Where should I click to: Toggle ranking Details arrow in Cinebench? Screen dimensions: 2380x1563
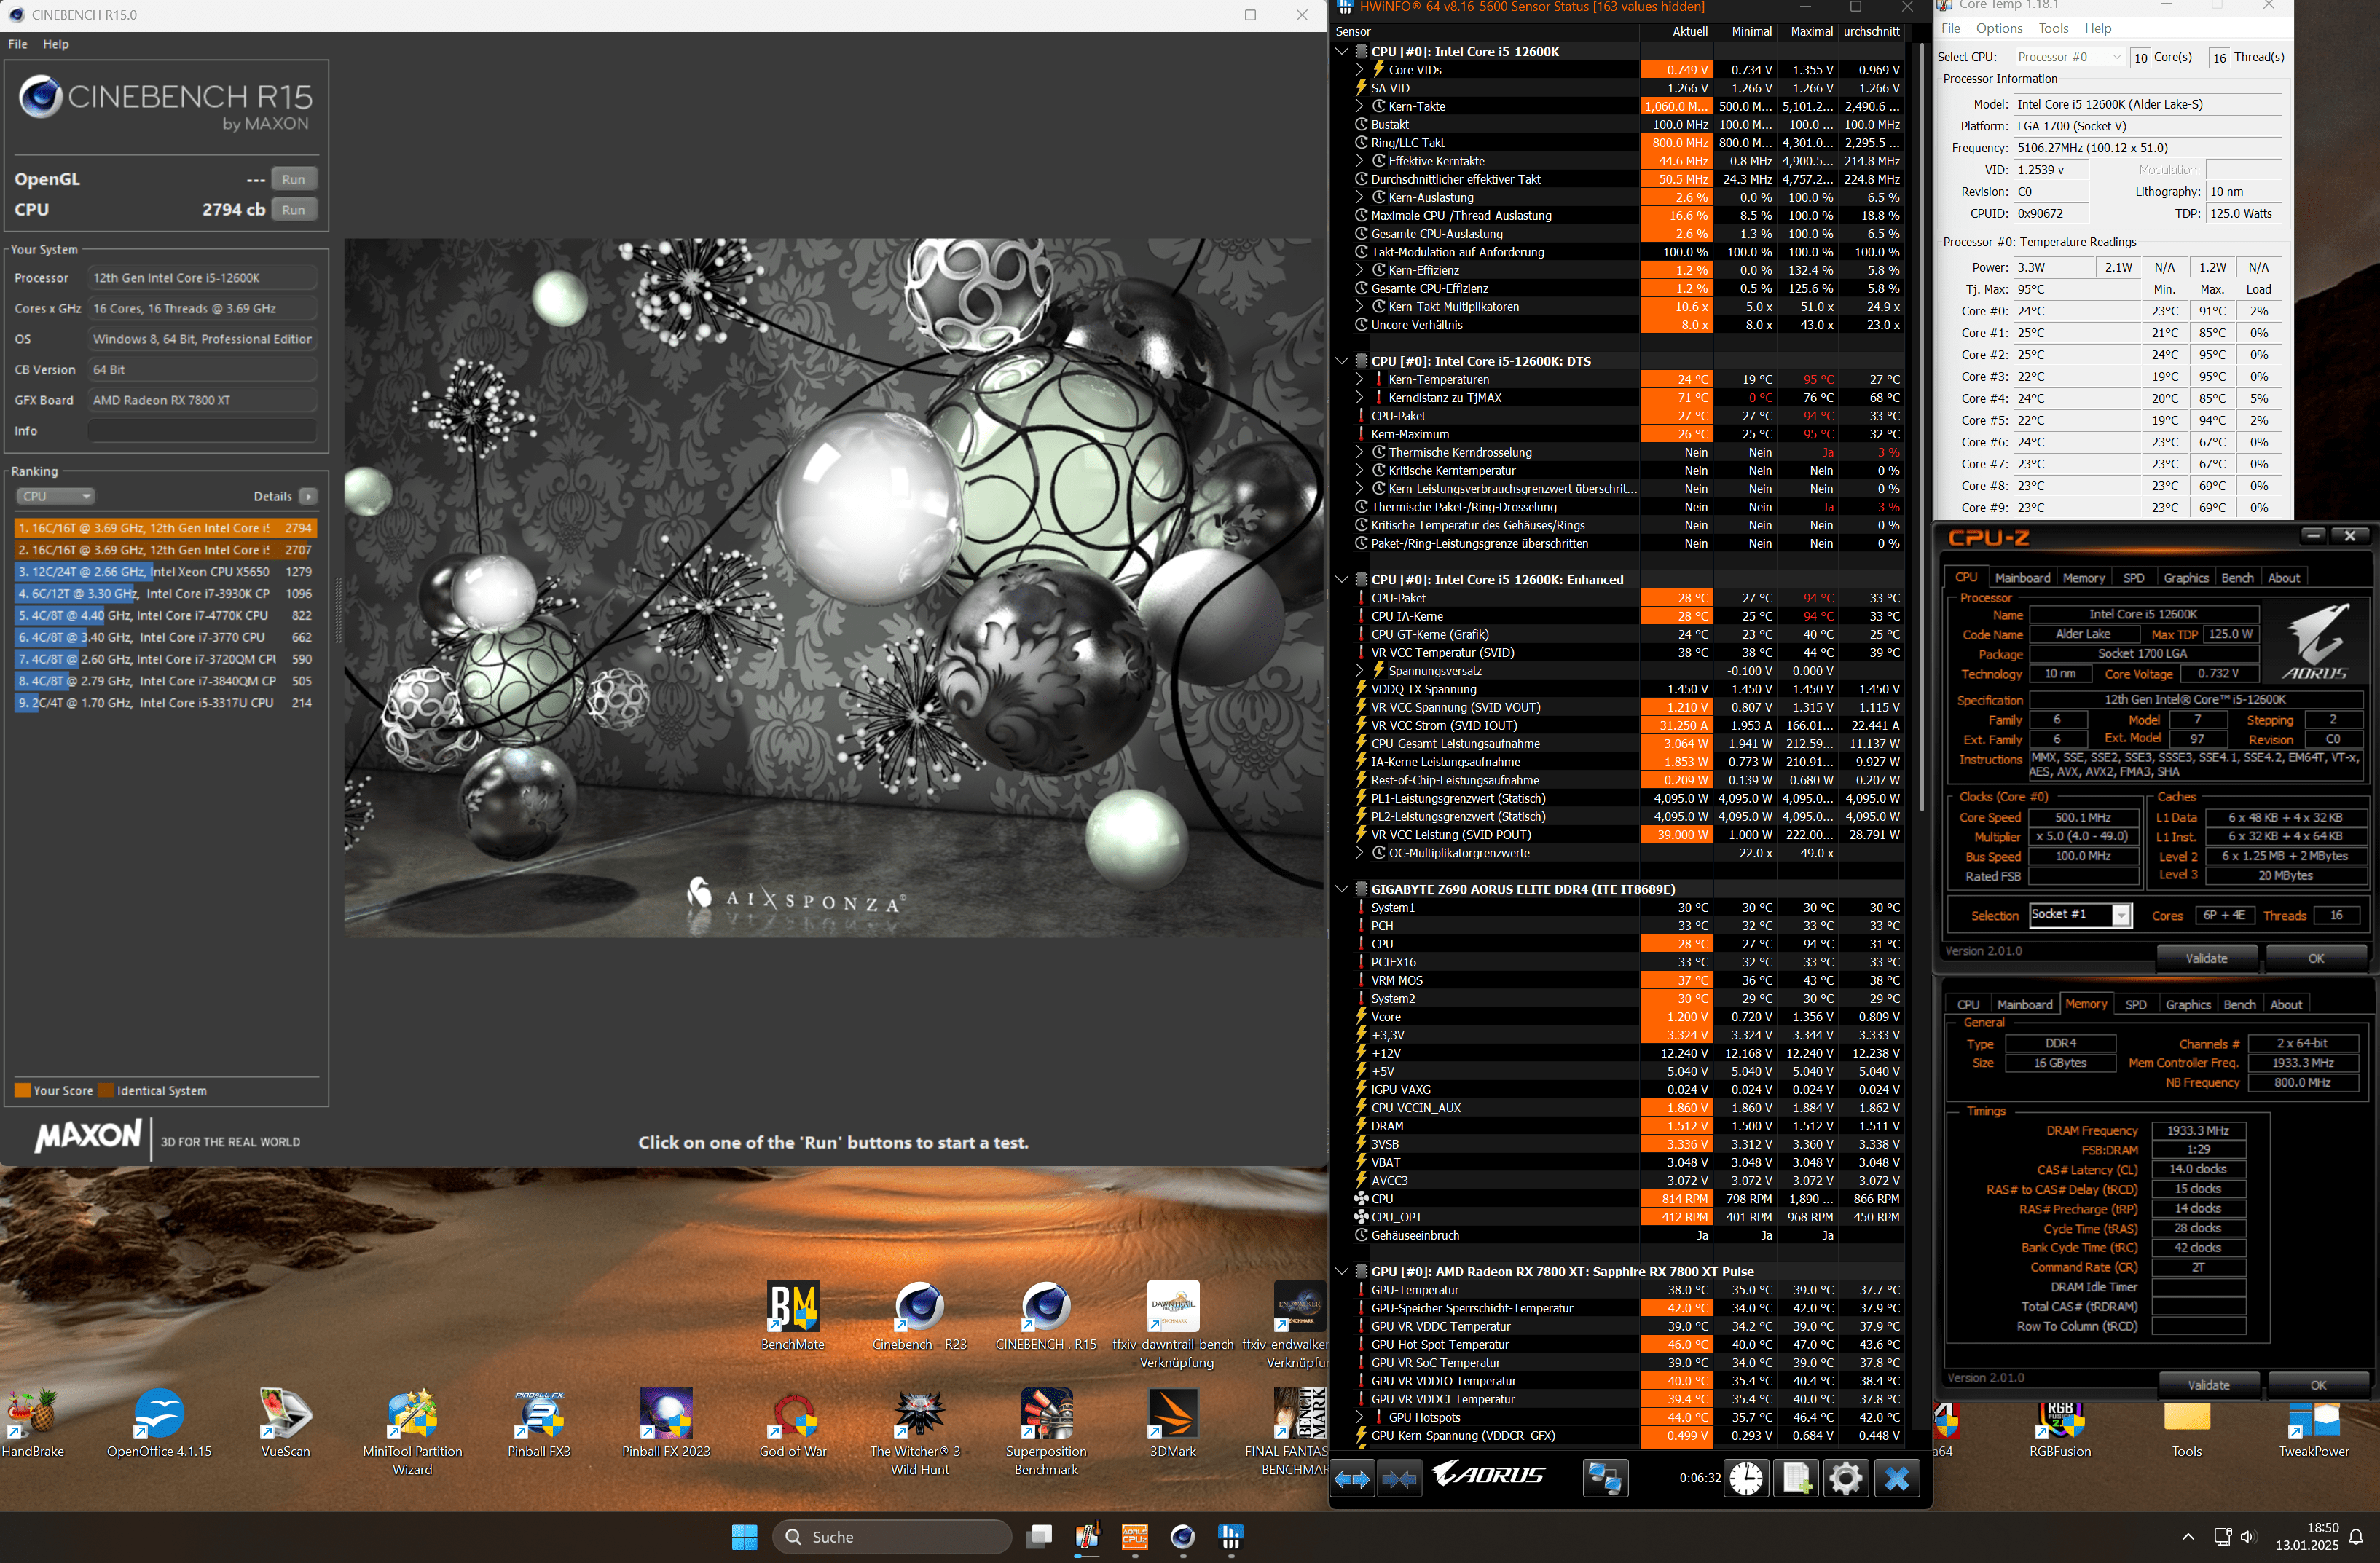pyautogui.click(x=308, y=496)
